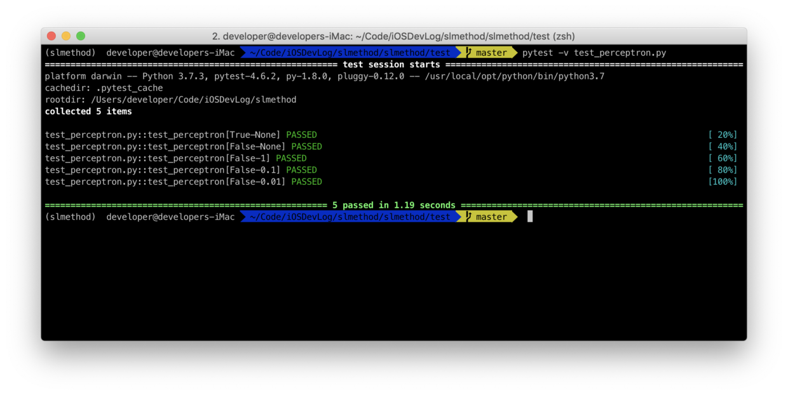Click the test_perceptron[True-None] result line
788x395 pixels.
pyautogui.click(x=181, y=135)
